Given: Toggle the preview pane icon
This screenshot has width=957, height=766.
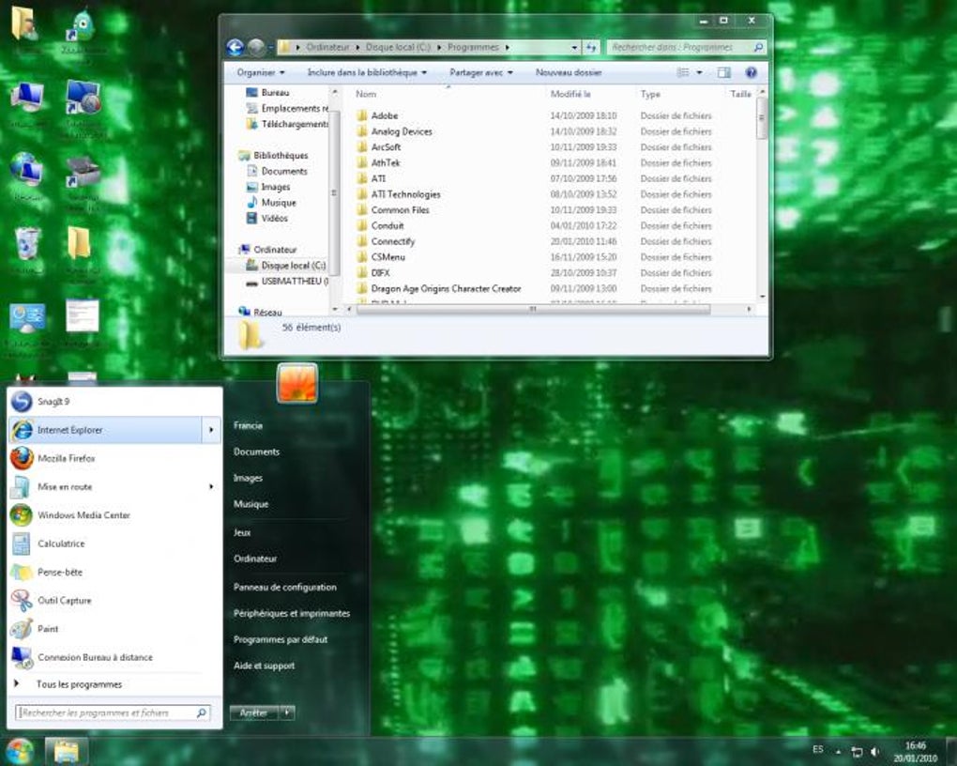Looking at the screenshot, I should pos(724,72).
